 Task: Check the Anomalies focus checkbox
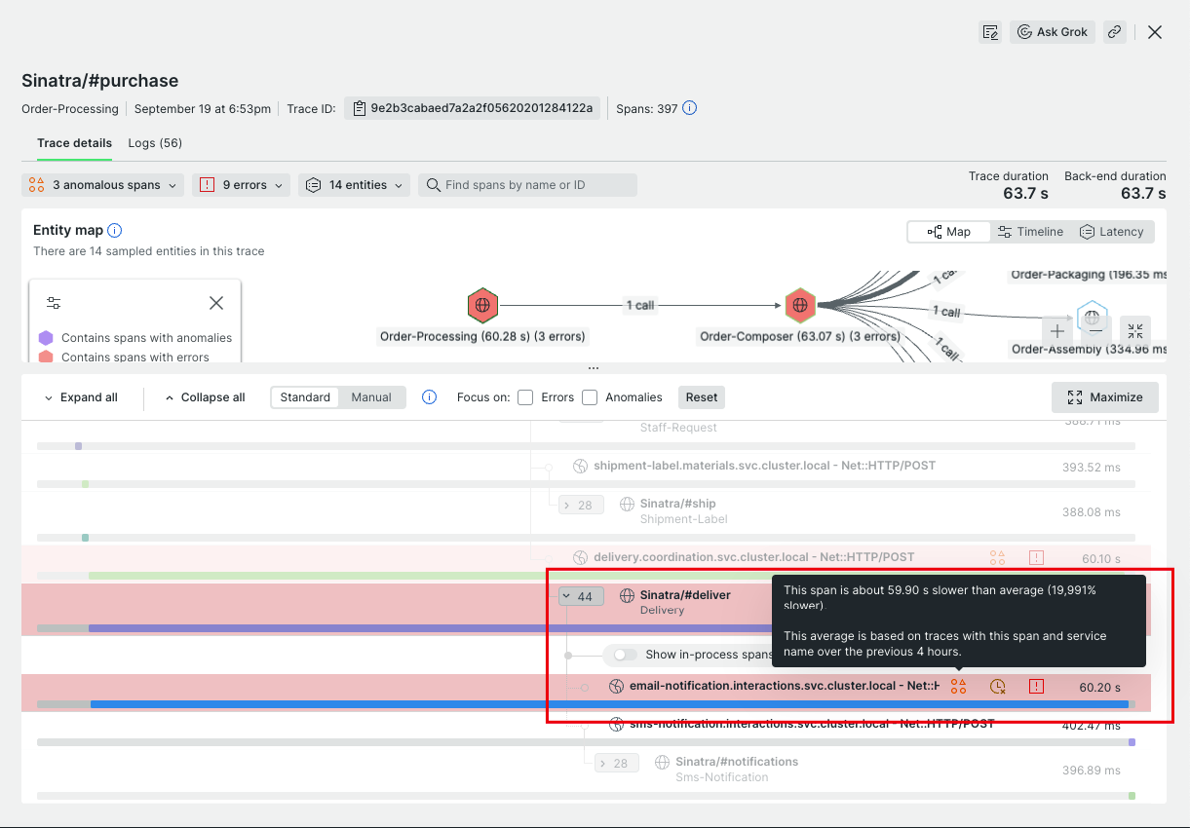point(590,397)
